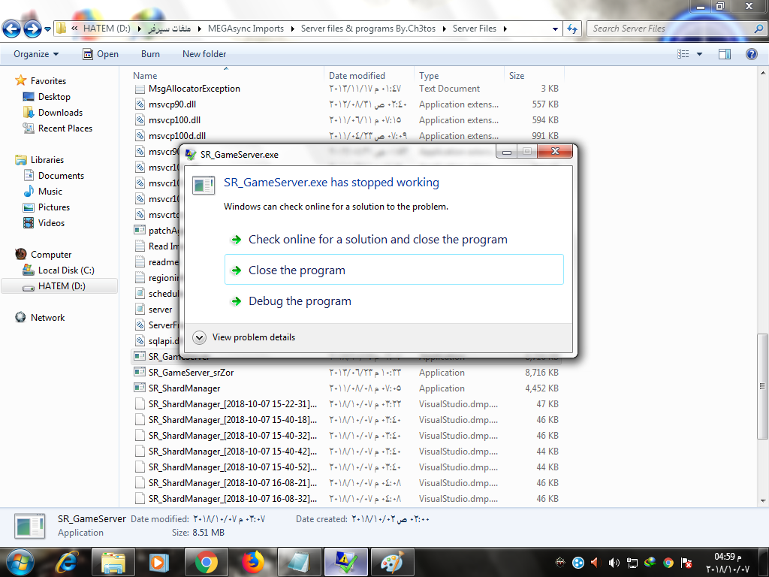The image size is (769, 577).
Task: Open the Documents library
Action: tap(61, 176)
